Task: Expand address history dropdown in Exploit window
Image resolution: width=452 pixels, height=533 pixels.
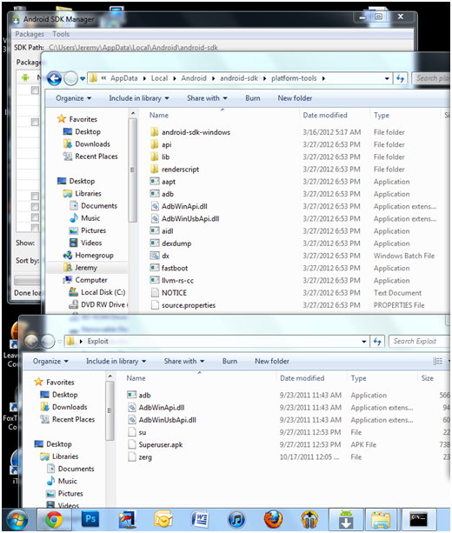Action: 364,342
